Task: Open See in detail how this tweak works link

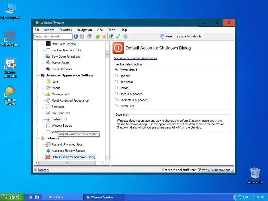Action: (135, 58)
